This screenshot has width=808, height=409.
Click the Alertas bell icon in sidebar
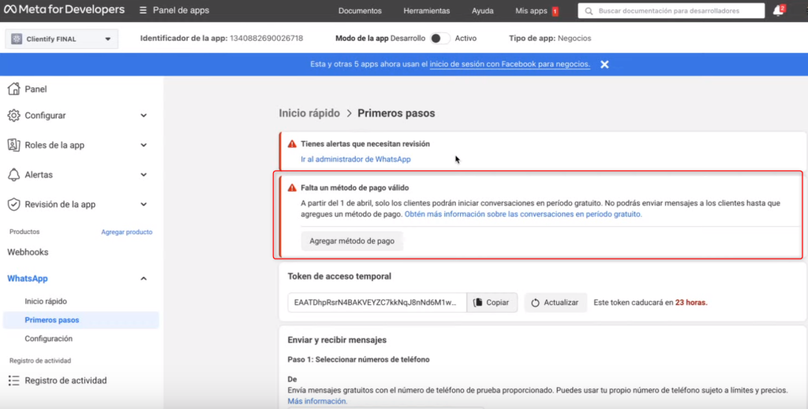tap(14, 174)
